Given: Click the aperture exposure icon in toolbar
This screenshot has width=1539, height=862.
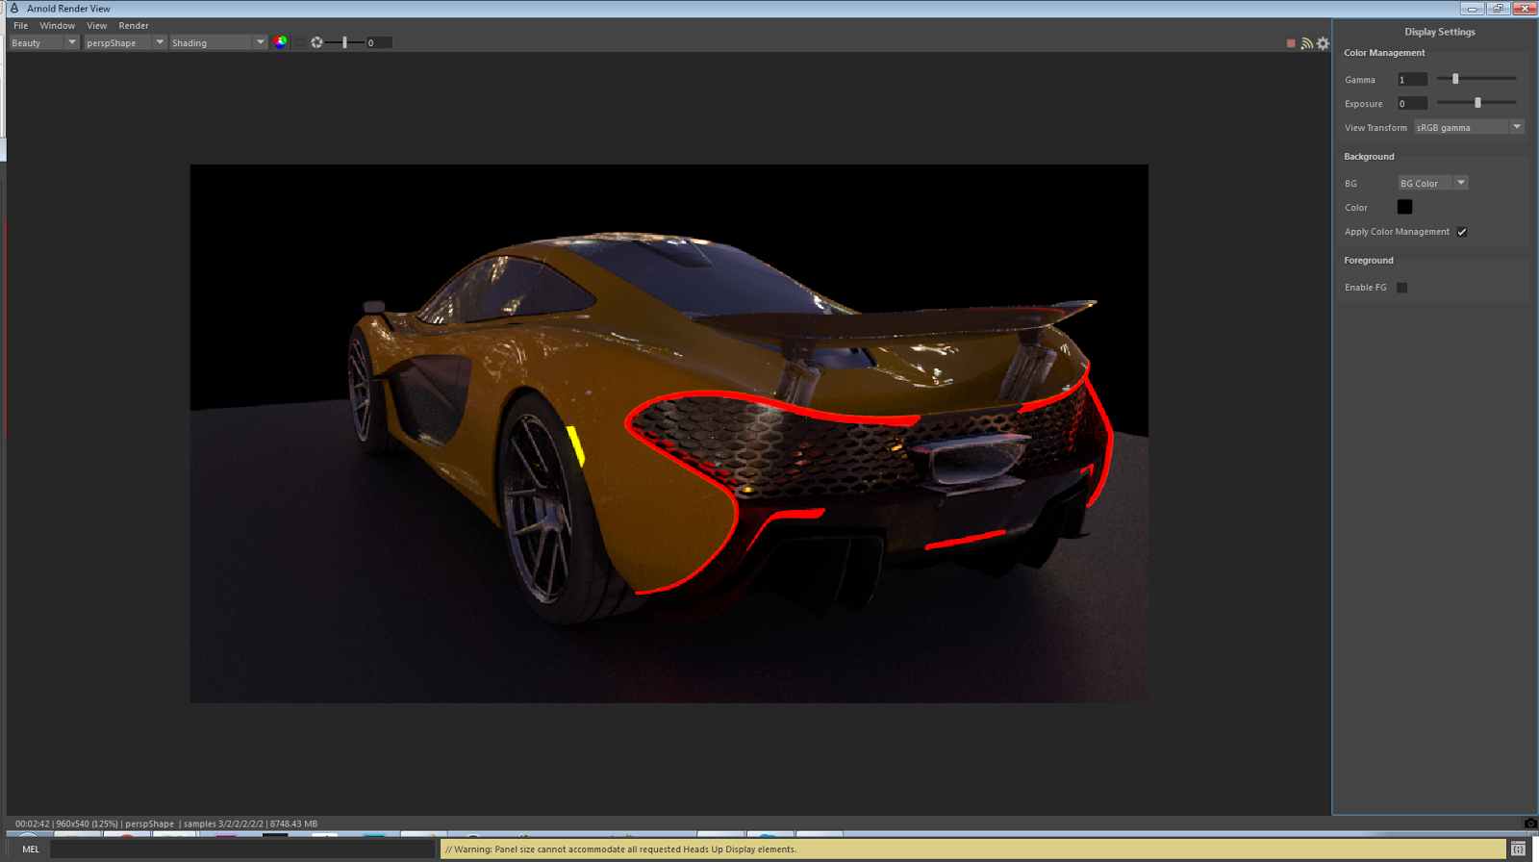Looking at the screenshot, I should click(x=316, y=42).
